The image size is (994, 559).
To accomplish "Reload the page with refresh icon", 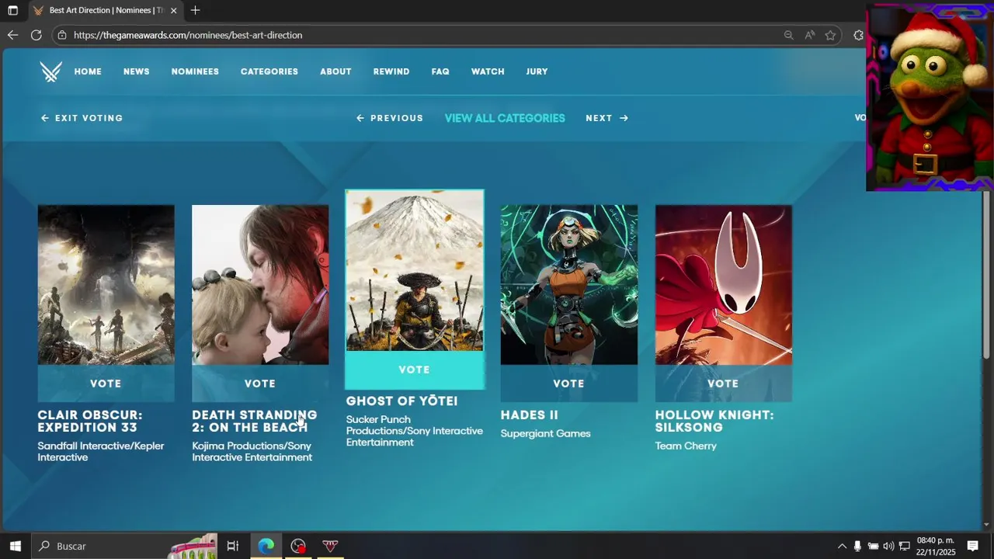I will click(36, 35).
